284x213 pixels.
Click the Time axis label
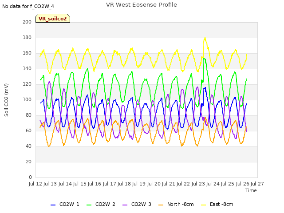tap(251, 190)
